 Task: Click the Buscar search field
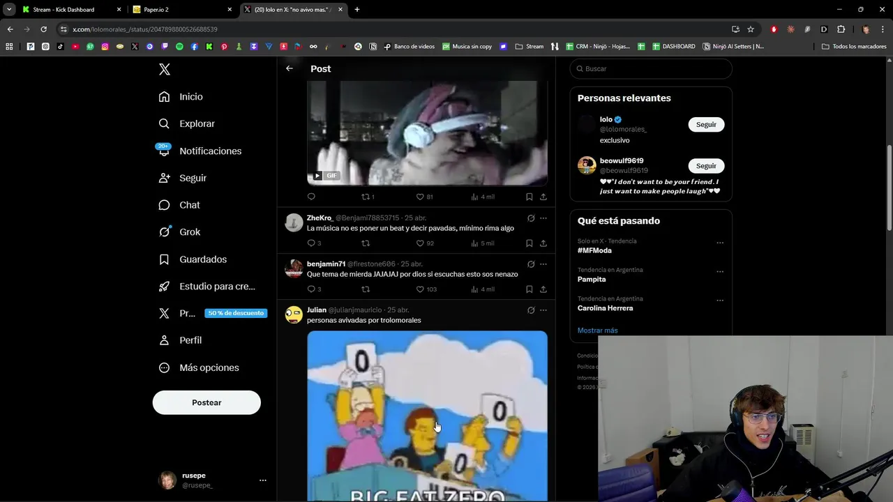pos(651,68)
